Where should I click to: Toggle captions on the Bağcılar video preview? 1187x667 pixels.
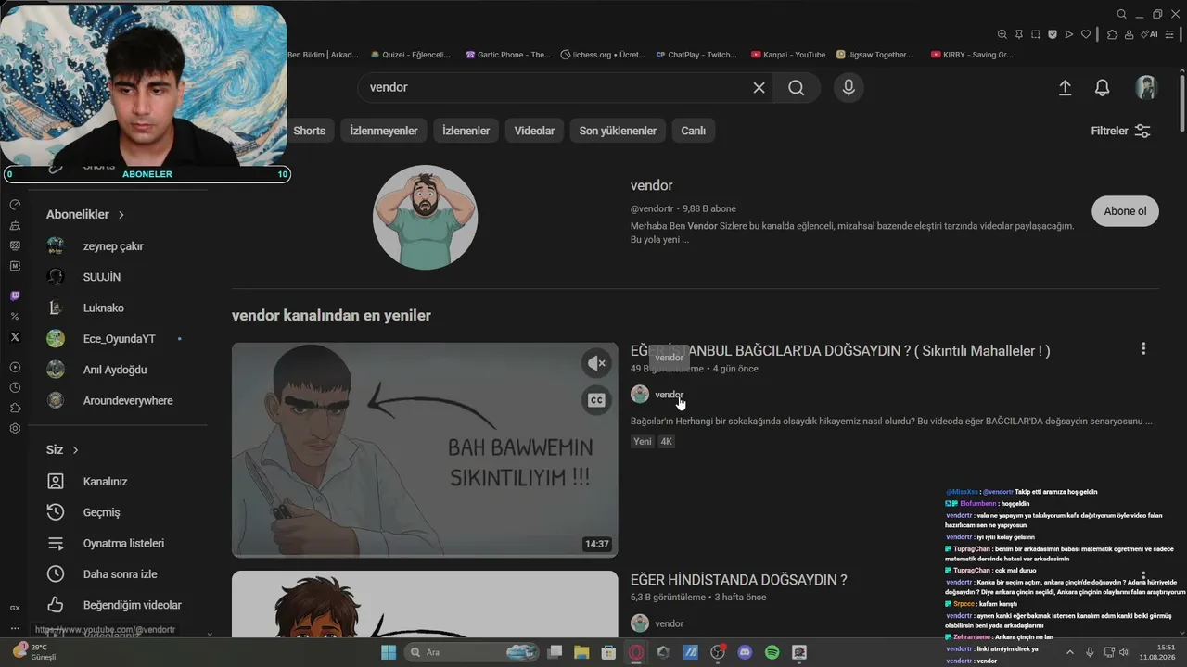coord(596,400)
